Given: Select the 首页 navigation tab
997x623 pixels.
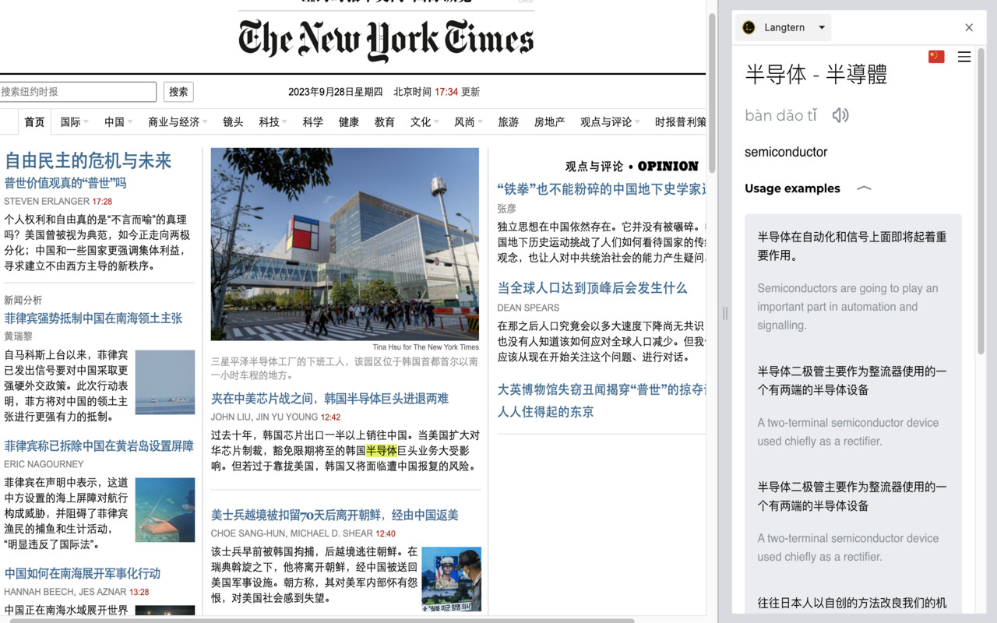Looking at the screenshot, I should (33, 121).
